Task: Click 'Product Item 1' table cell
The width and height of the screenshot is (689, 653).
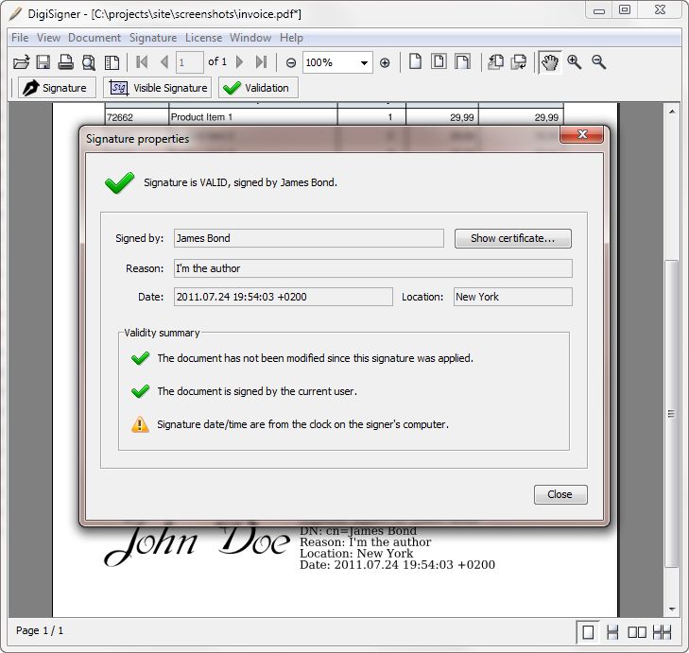Action: [x=253, y=117]
